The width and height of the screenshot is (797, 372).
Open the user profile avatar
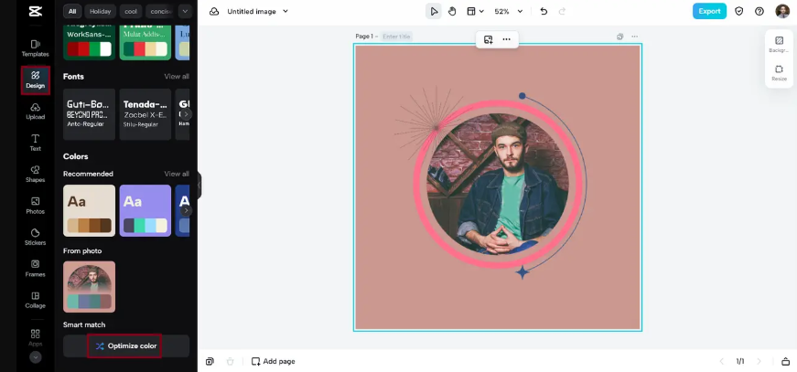(x=782, y=11)
